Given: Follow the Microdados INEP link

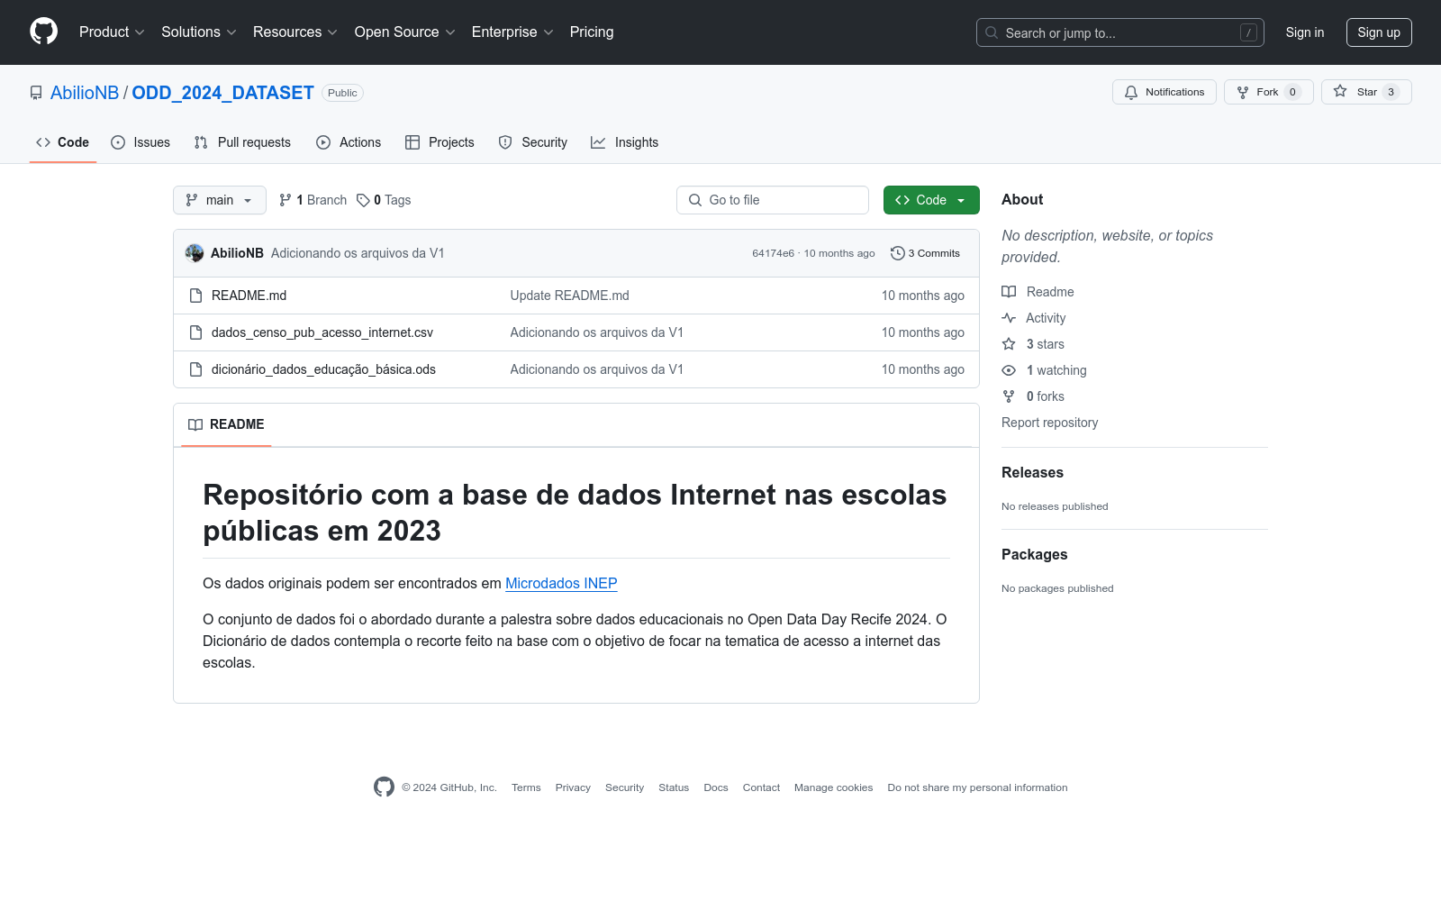Looking at the screenshot, I should [561, 583].
